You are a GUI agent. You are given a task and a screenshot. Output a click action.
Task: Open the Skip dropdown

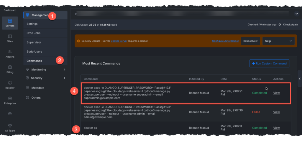click(x=278, y=41)
